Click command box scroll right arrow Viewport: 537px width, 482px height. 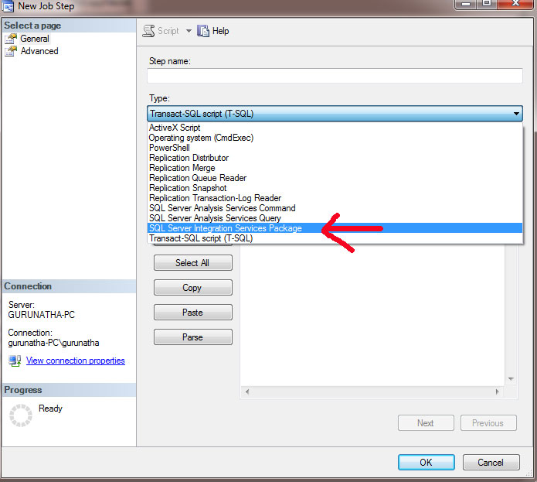497,391
